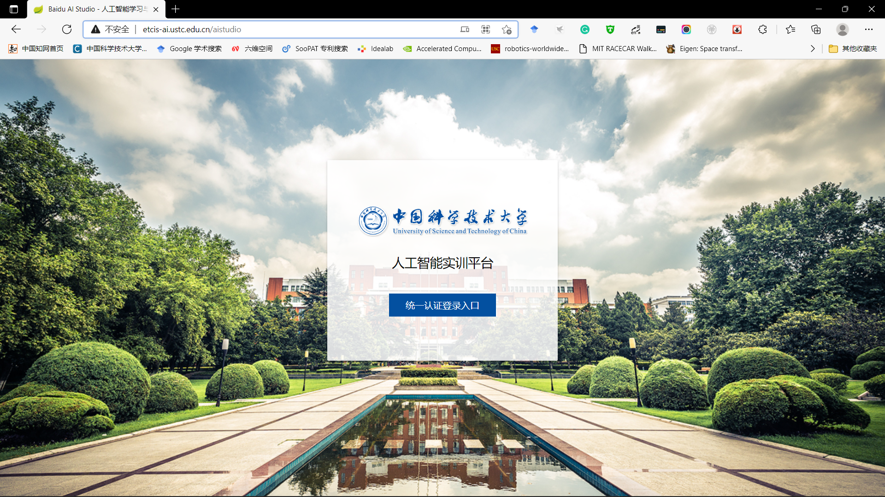885x497 pixels.
Task: Open the Google 学术搜索 bookmark
Action: [189, 49]
